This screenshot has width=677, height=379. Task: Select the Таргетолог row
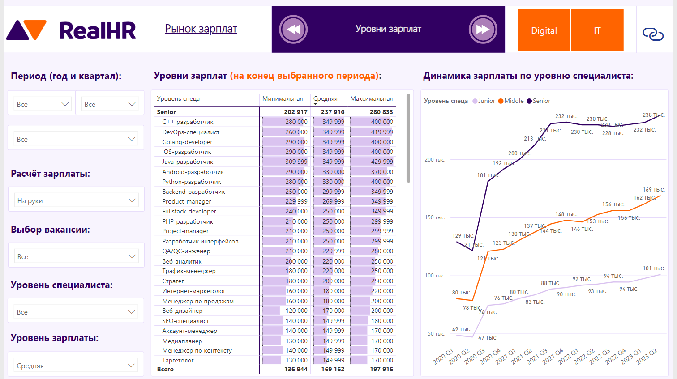275,360
